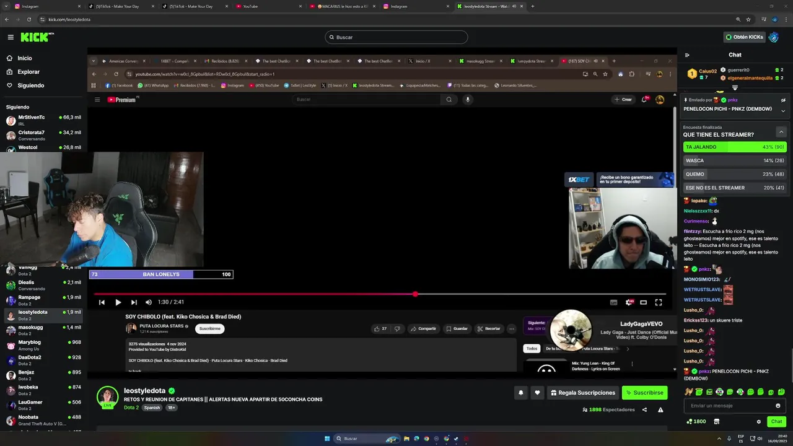The height and width of the screenshot is (446, 793).
Task: Open leostyledota channel avatar
Action: click(107, 397)
